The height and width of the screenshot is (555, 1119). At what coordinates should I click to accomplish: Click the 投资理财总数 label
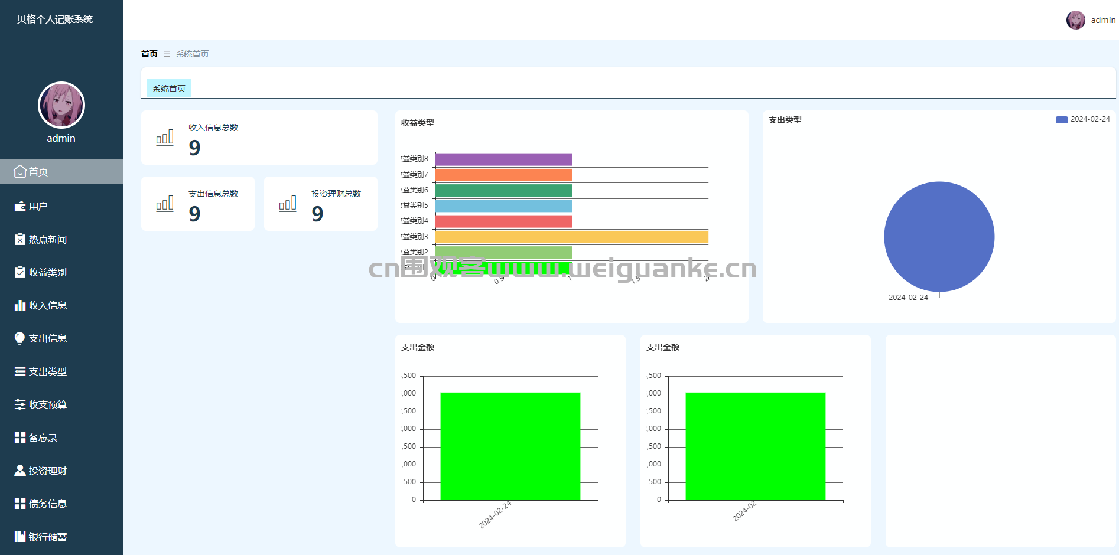[x=336, y=194]
